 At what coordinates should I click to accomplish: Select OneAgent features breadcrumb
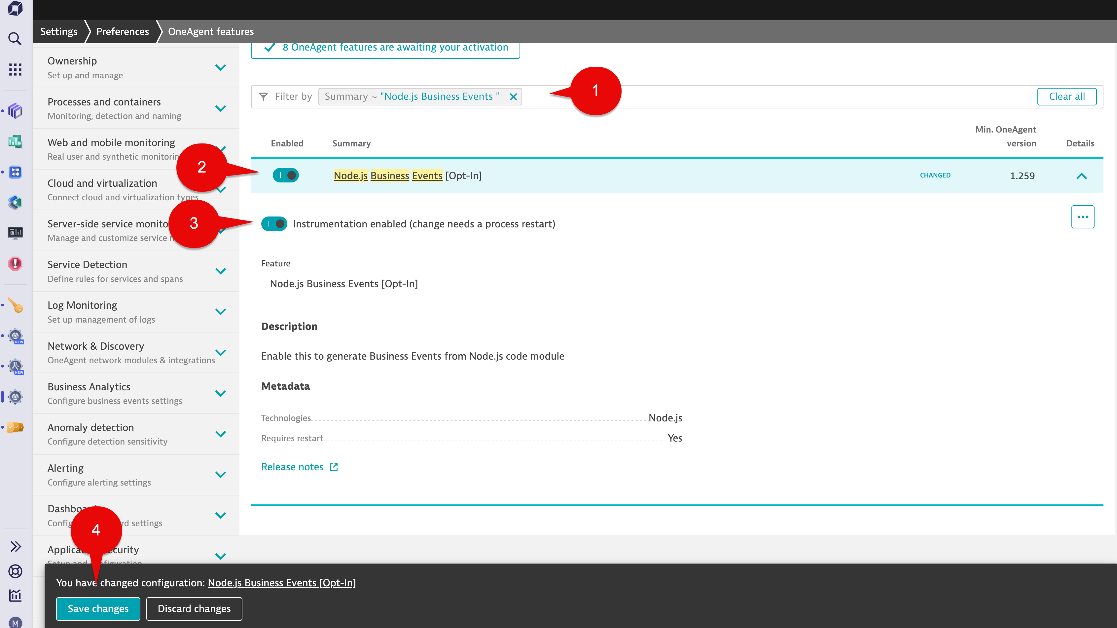pyautogui.click(x=211, y=31)
